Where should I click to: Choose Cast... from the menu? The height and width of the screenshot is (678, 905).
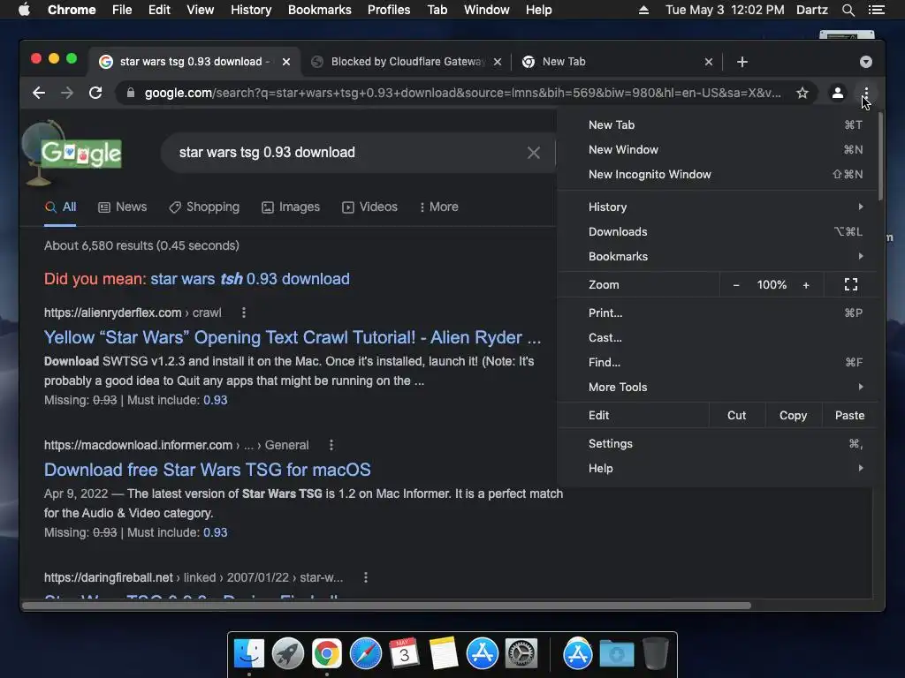718,338
